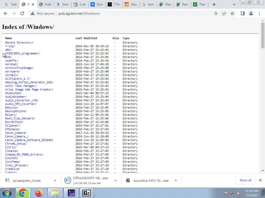
Task: Open the Babylon directory
Action: tap(12, 108)
